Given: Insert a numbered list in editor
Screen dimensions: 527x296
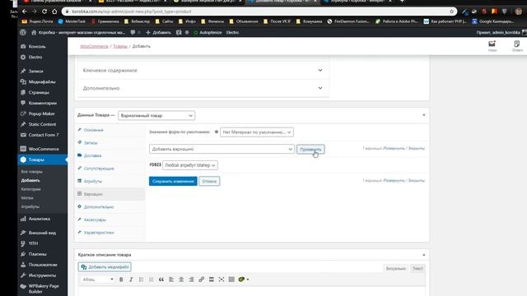Looking at the screenshot, I should tap(152, 280).
